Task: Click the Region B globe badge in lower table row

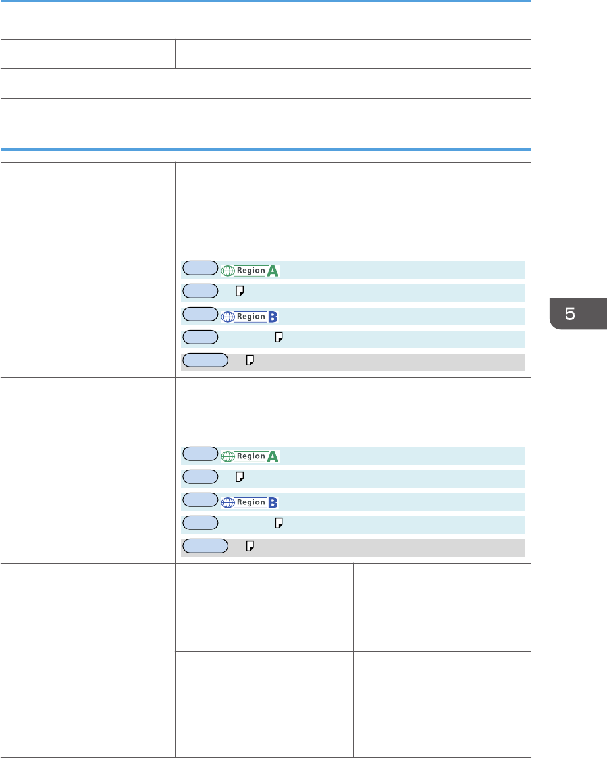Action: (250, 502)
